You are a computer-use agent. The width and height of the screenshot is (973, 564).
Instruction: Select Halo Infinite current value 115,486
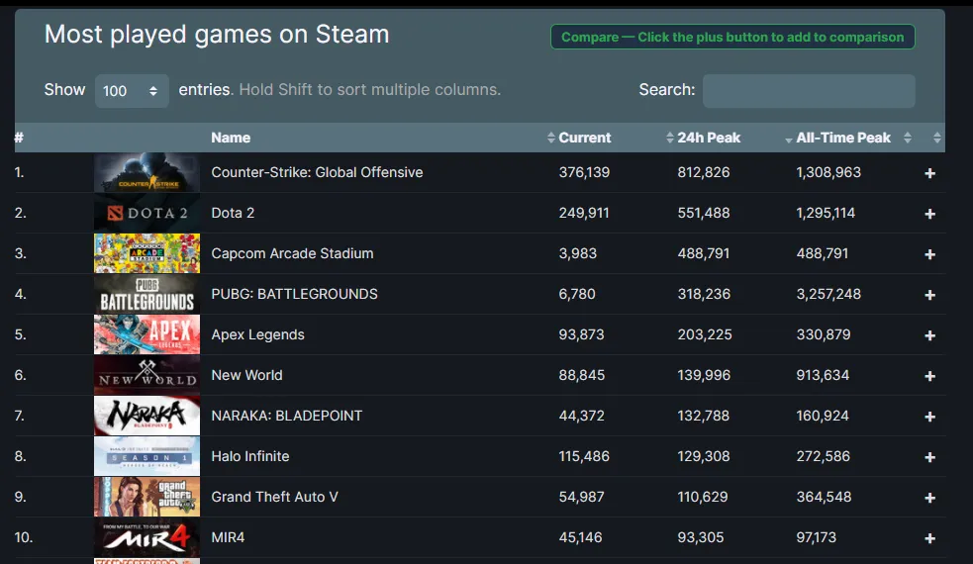pyautogui.click(x=584, y=456)
